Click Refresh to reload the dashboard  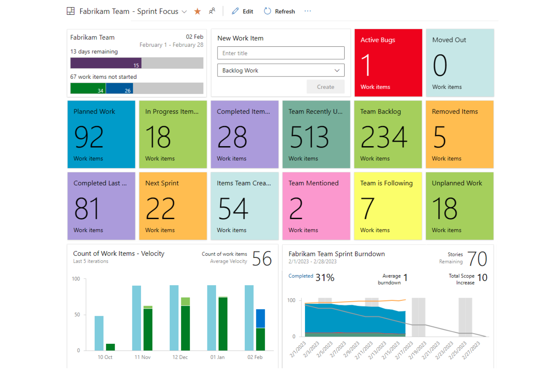coord(285,11)
